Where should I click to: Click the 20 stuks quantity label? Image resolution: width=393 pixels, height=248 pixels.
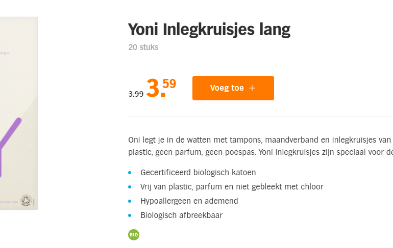coord(143,47)
